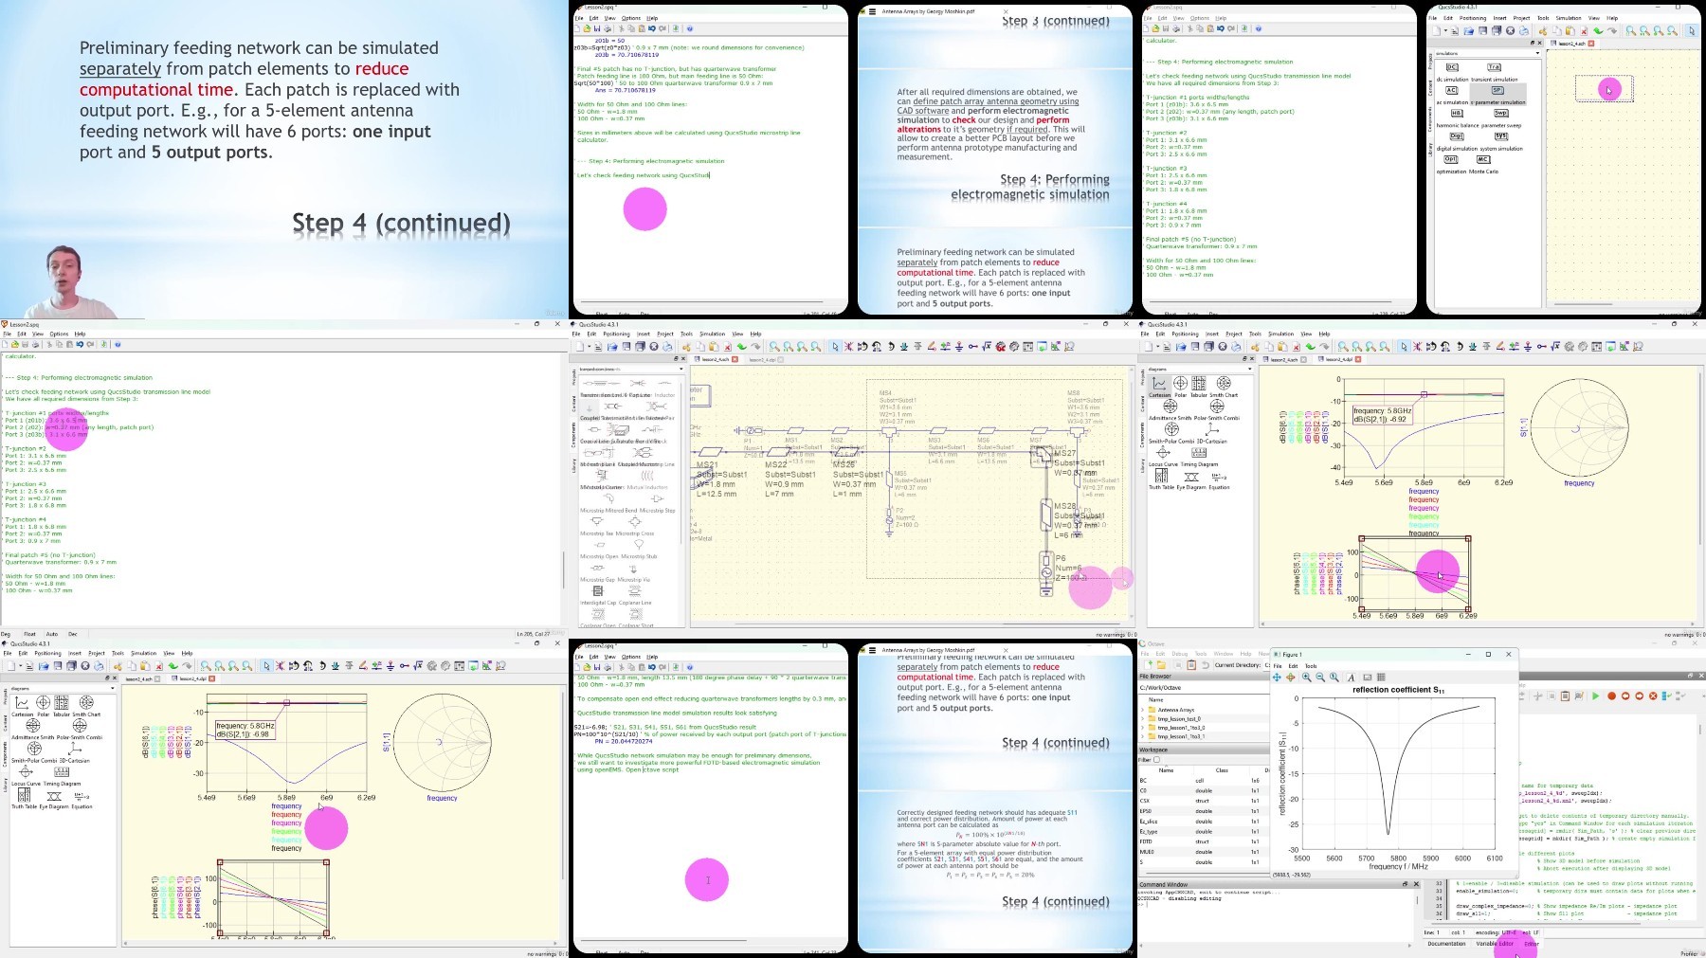Select the digital simulation icon
Image resolution: width=1706 pixels, height=958 pixels.
[x=1457, y=136]
